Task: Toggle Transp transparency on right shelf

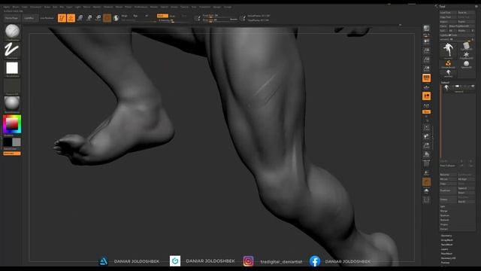Action: [426, 173]
